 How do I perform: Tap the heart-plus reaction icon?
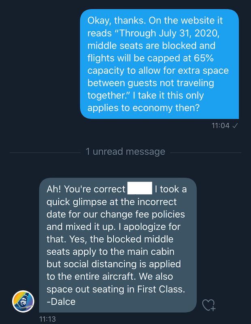[209, 305]
